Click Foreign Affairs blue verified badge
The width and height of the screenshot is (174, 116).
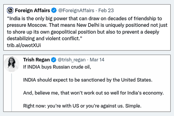54,11
